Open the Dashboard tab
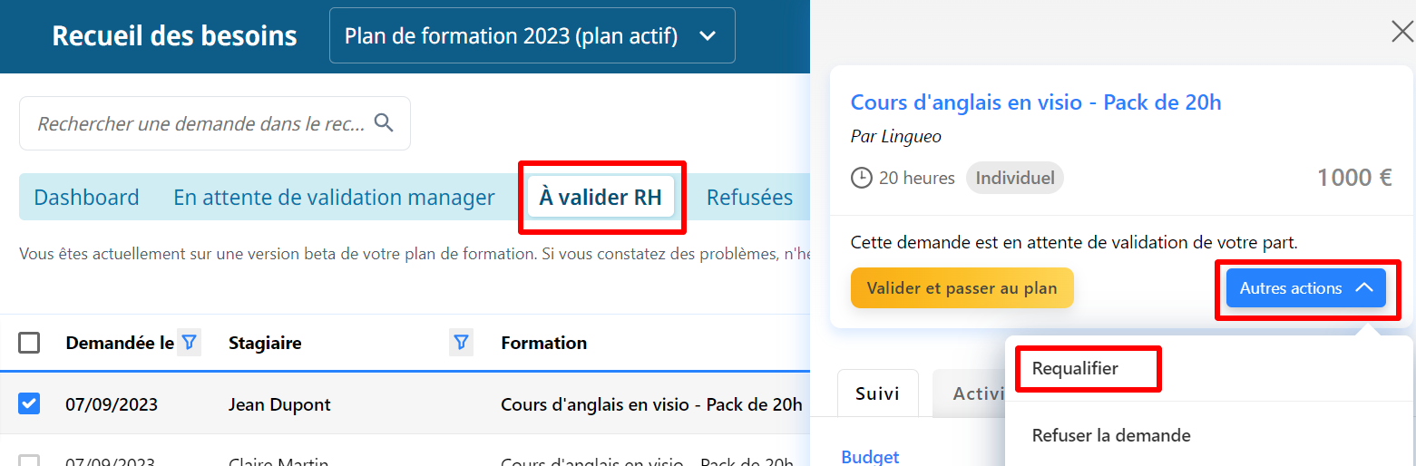 (x=86, y=197)
